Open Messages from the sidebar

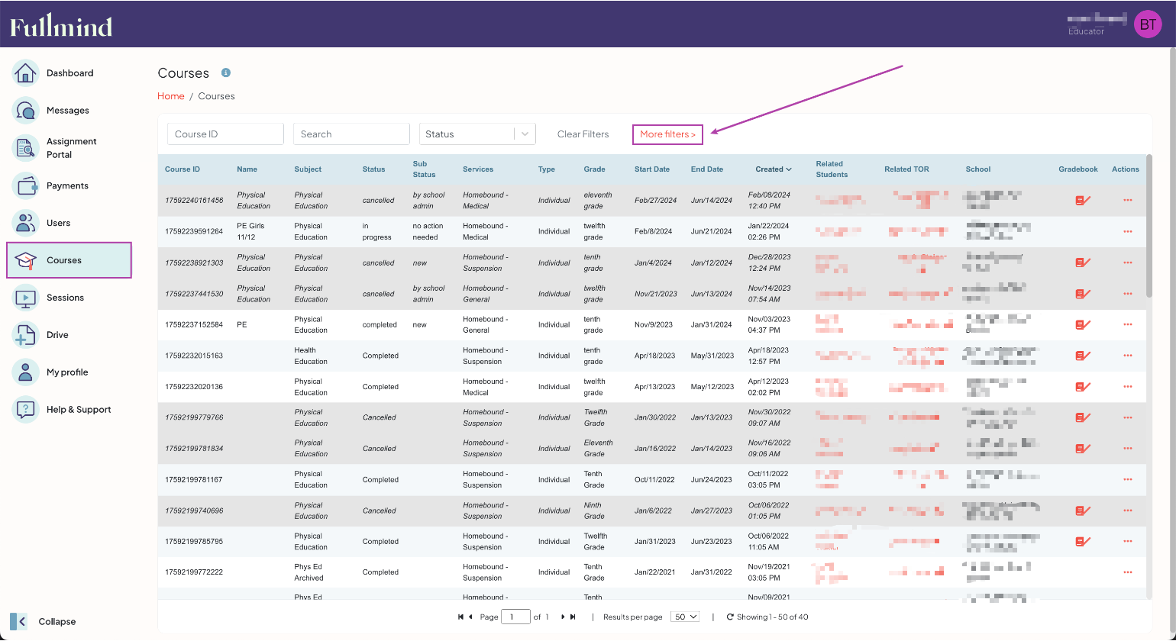click(25, 111)
